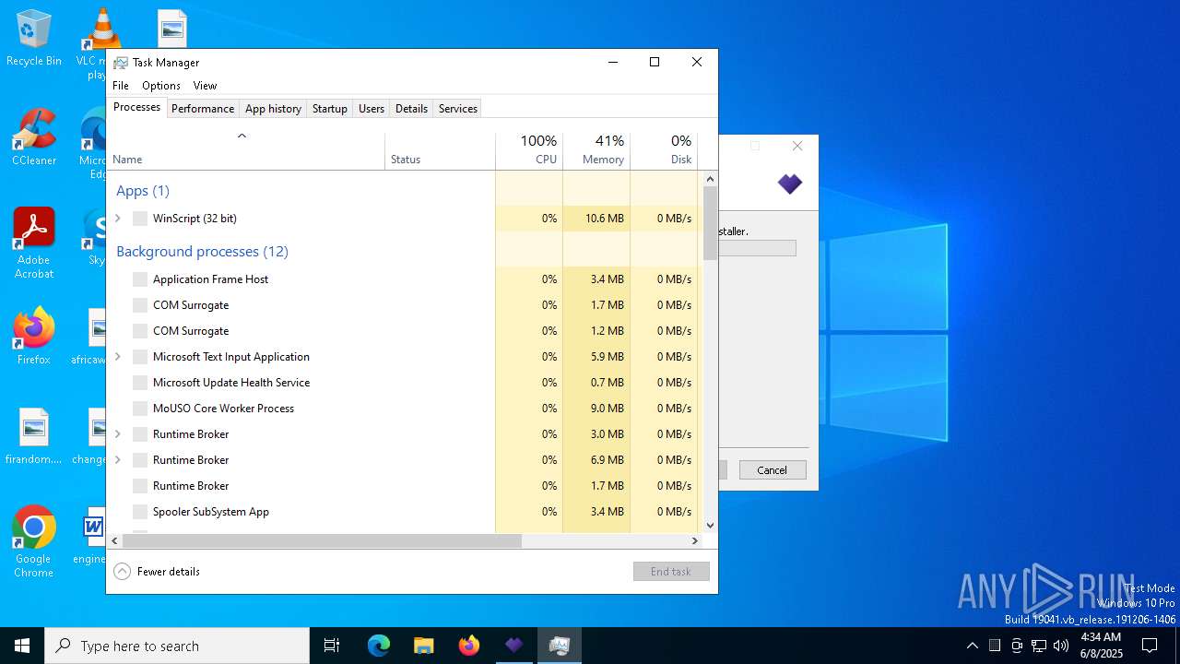Screen dimensions: 1180x664
Task: Open the Options menu
Action: 161,86
